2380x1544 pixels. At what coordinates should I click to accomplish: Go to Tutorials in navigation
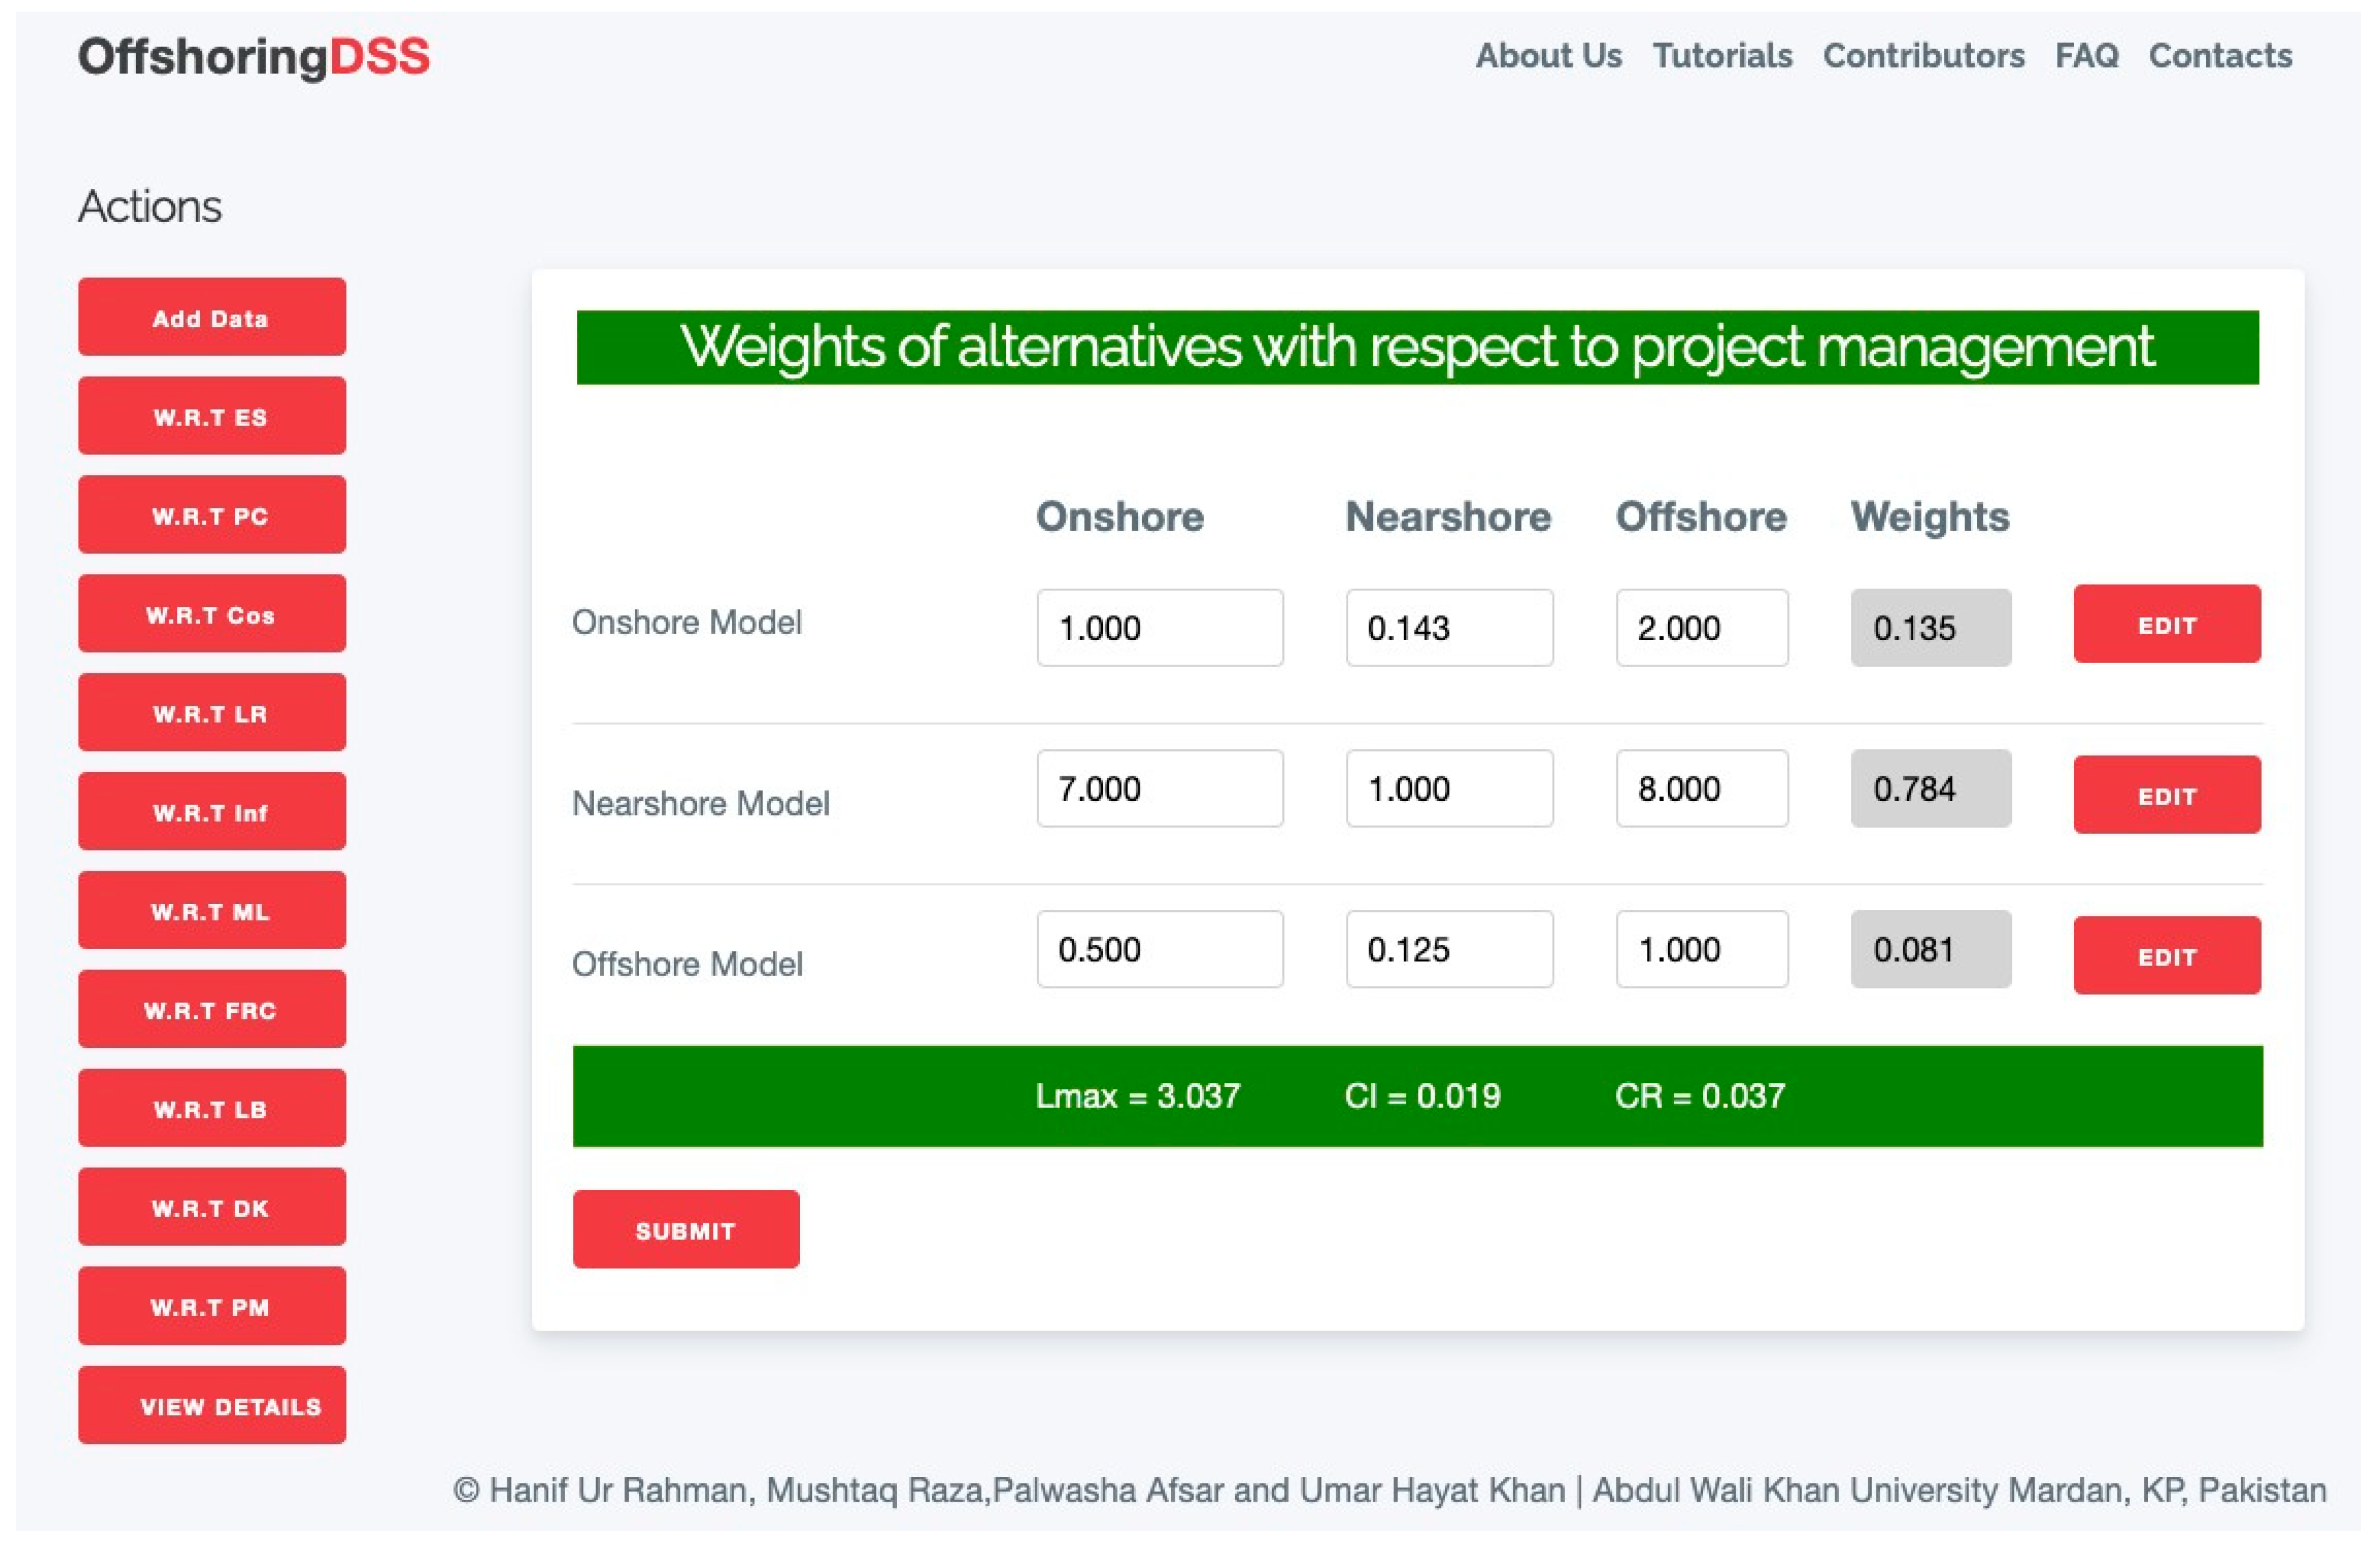[x=1721, y=56]
